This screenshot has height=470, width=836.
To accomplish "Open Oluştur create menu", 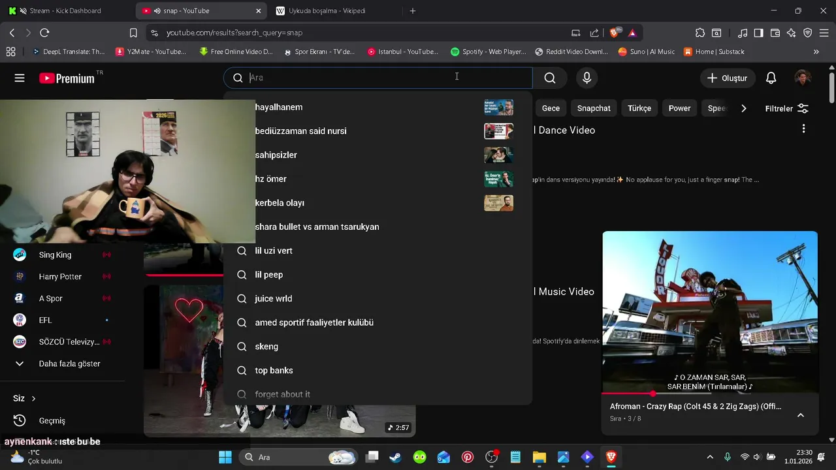I will [x=727, y=78].
